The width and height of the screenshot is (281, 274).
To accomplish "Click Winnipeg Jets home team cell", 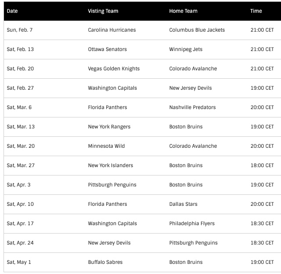I will (186, 49).
